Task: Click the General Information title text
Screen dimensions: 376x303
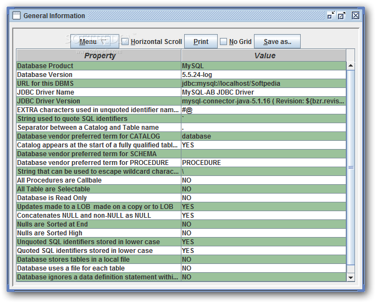Action: [x=54, y=16]
